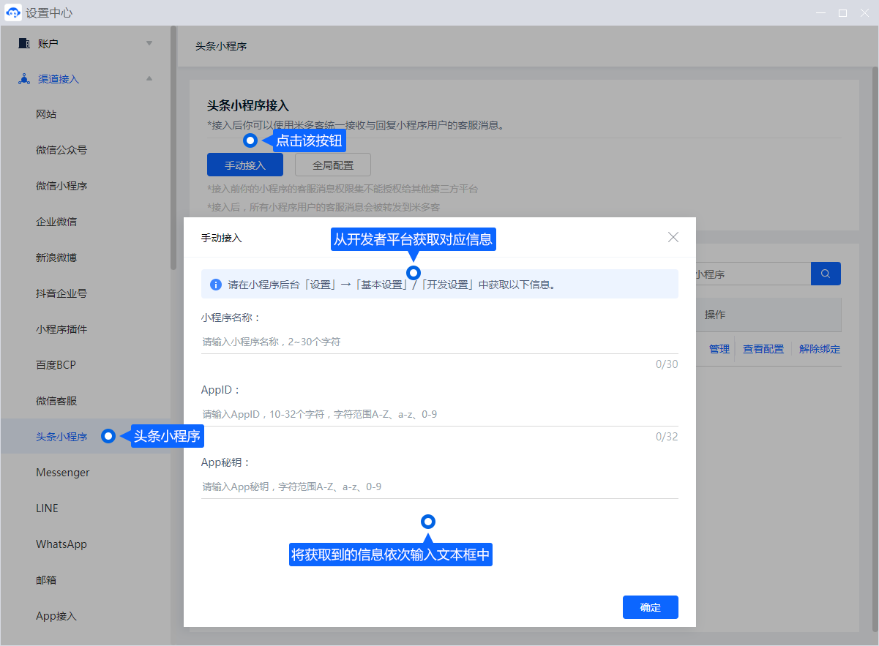Click the app logo in title bar

coord(13,13)
